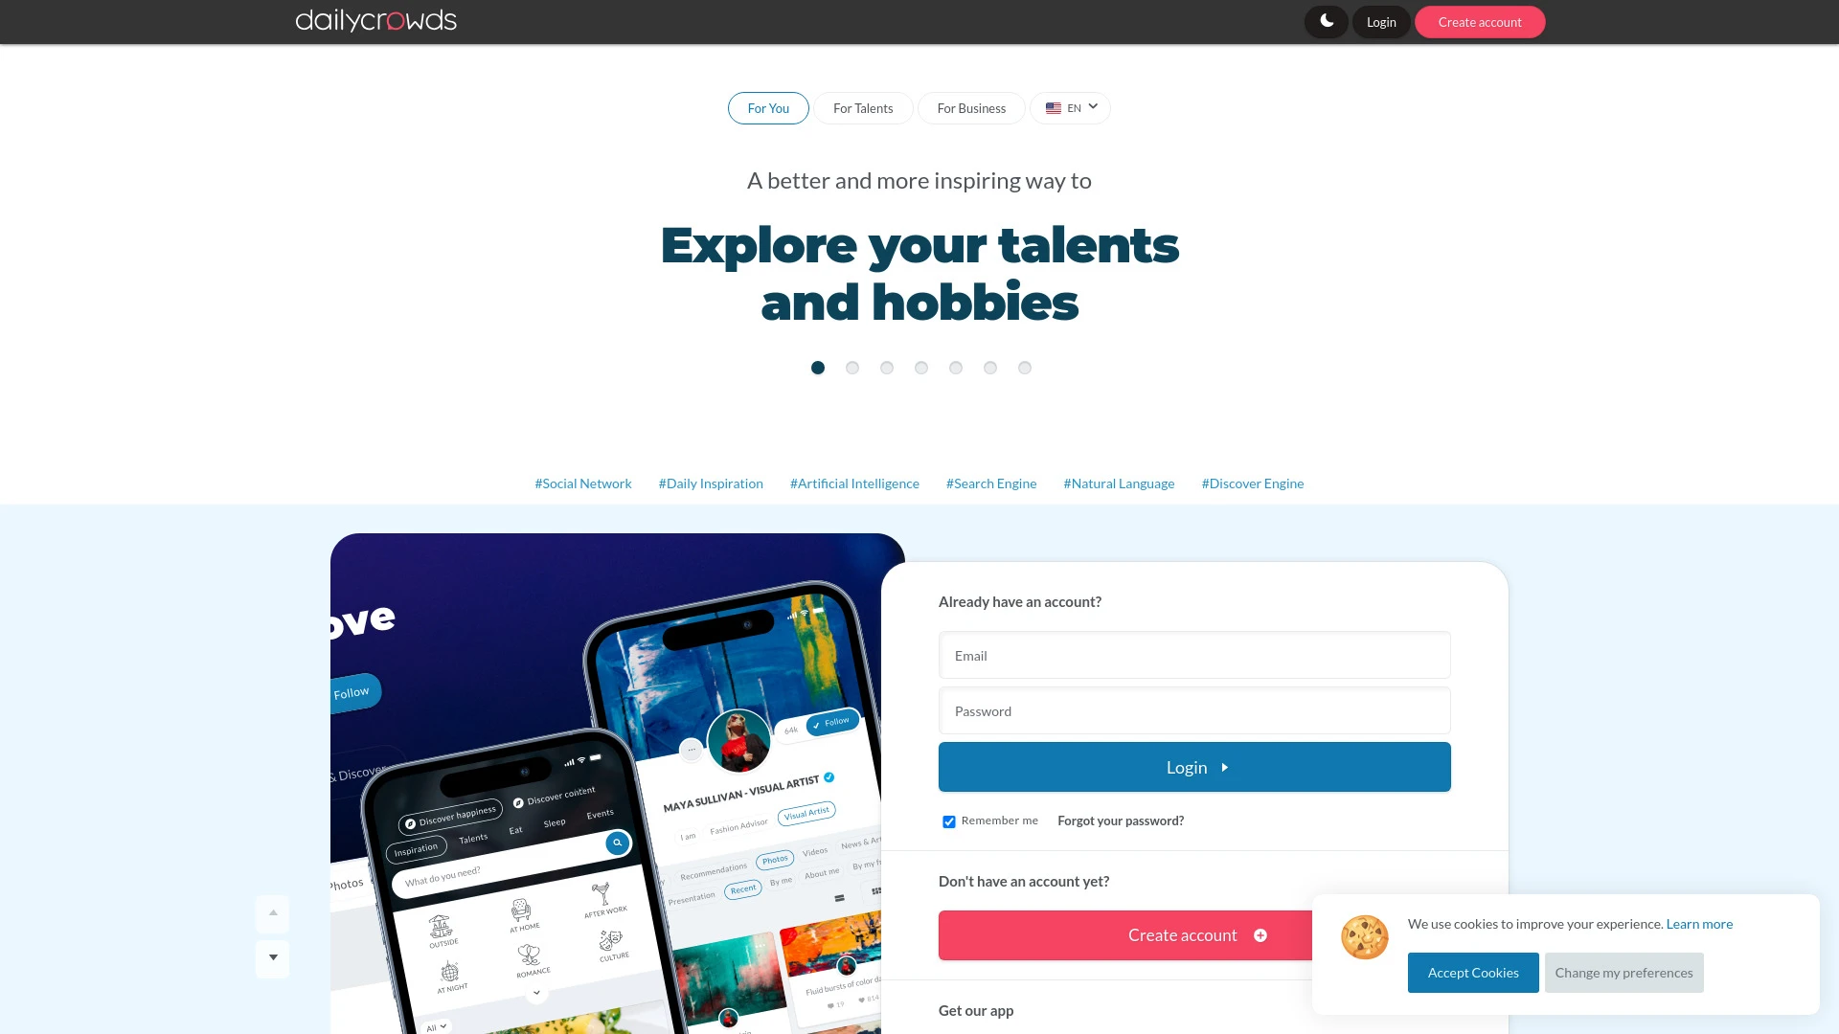
Task: Open the For Talents section
Action: (x=863, y=107)
